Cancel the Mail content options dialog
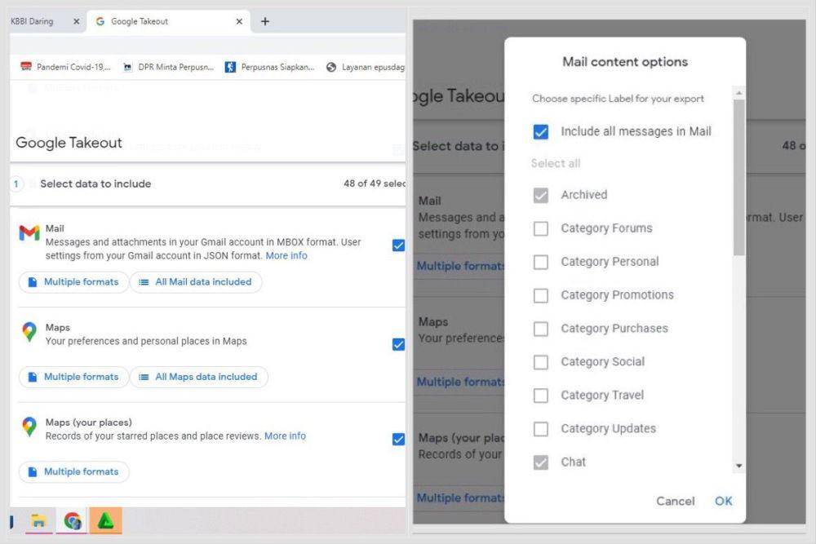Image resolution: width=816 pixels, height=544 pixels. (676, 501)
